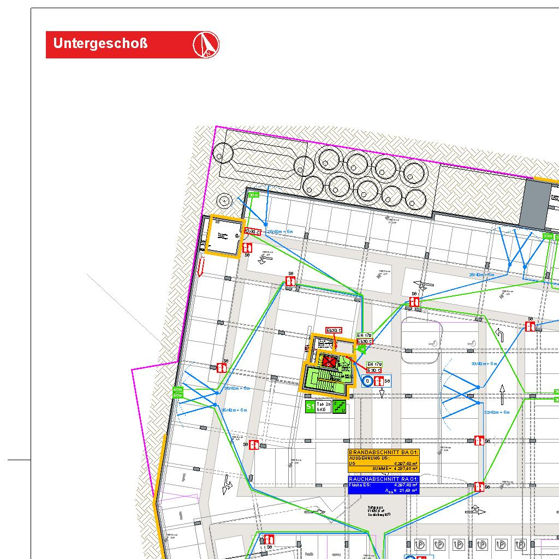Select the orange Brandabschnitt BA 01 box
Viewport: 559px width, 559px height.
coord(384,461)
